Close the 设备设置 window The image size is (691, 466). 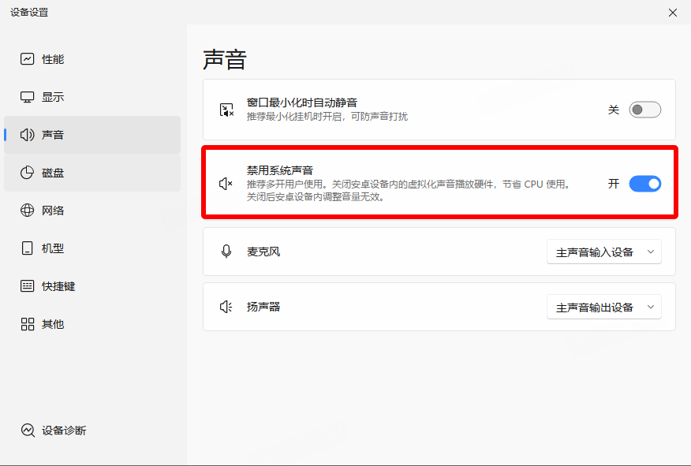tap(672, 13)
